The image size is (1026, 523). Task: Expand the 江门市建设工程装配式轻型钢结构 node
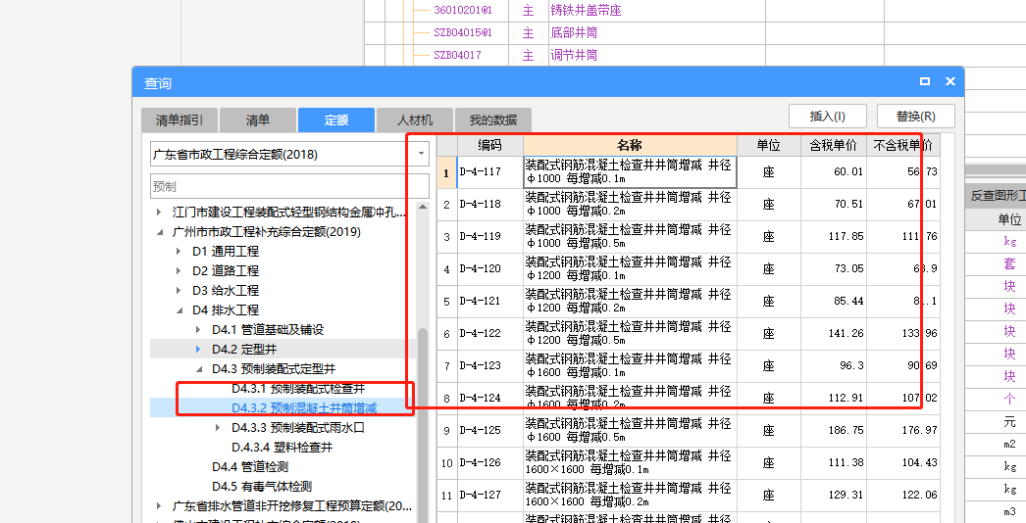[x=159, y=213]
